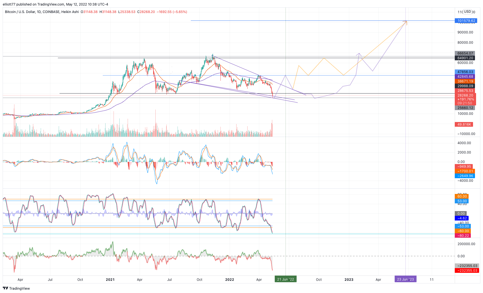
Task: Click the 101579.62 target price label
Action: pos(466,20)
